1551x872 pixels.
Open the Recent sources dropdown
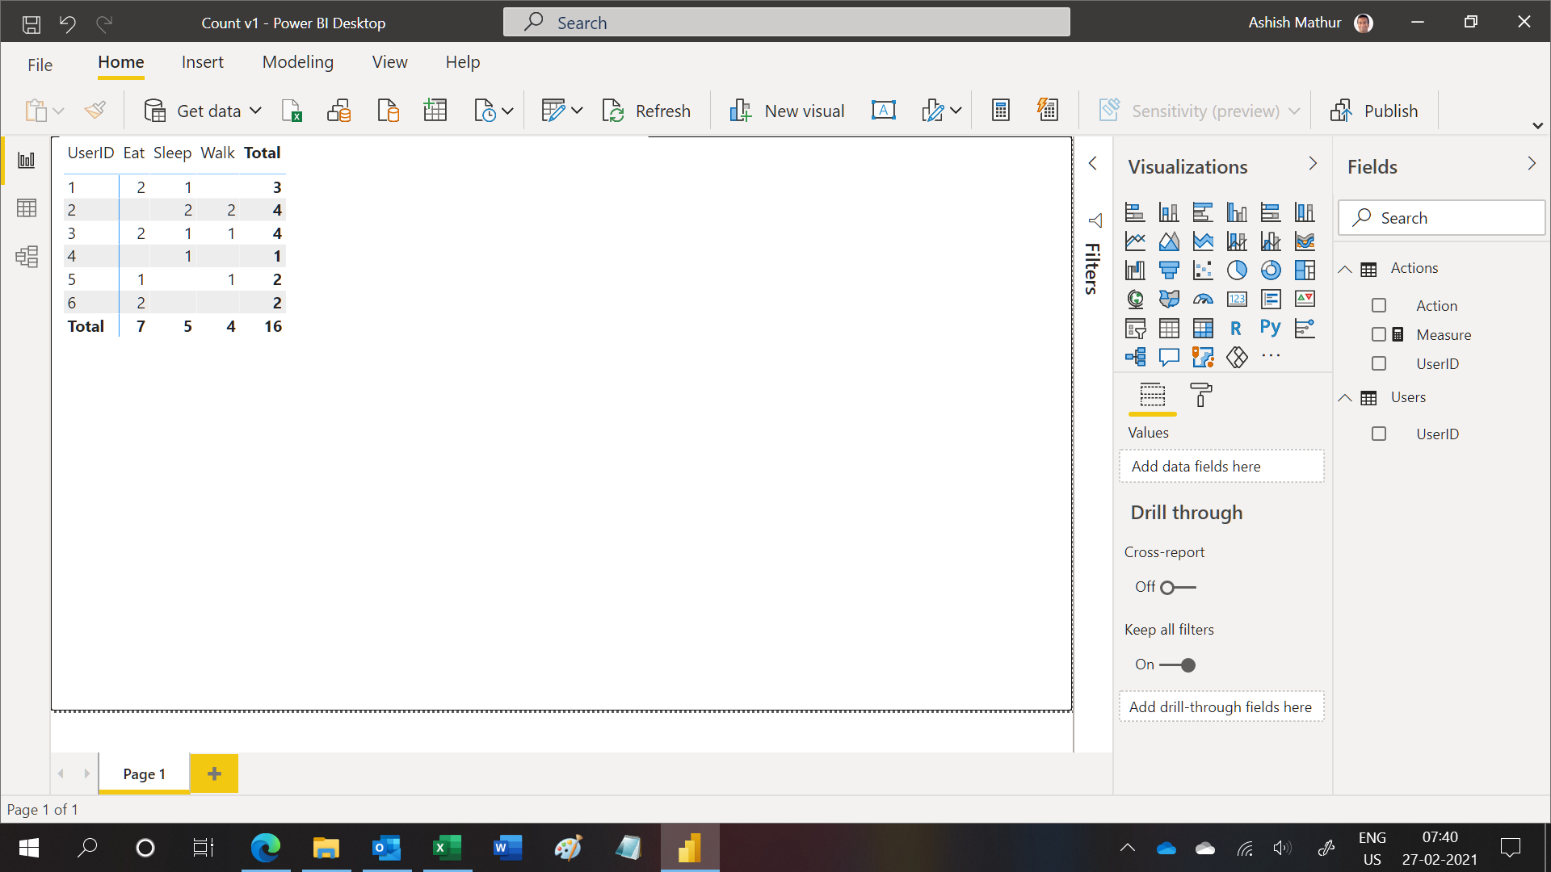pos(493,111)
